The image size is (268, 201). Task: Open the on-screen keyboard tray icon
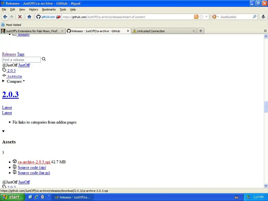tap(237, 197)
